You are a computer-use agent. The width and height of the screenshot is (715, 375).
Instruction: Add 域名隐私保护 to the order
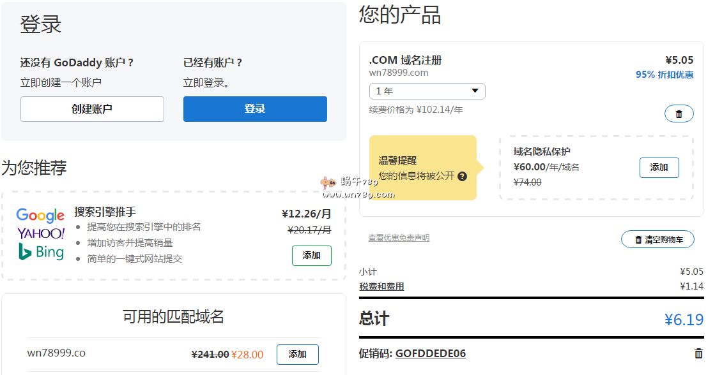tap(659, 168)
